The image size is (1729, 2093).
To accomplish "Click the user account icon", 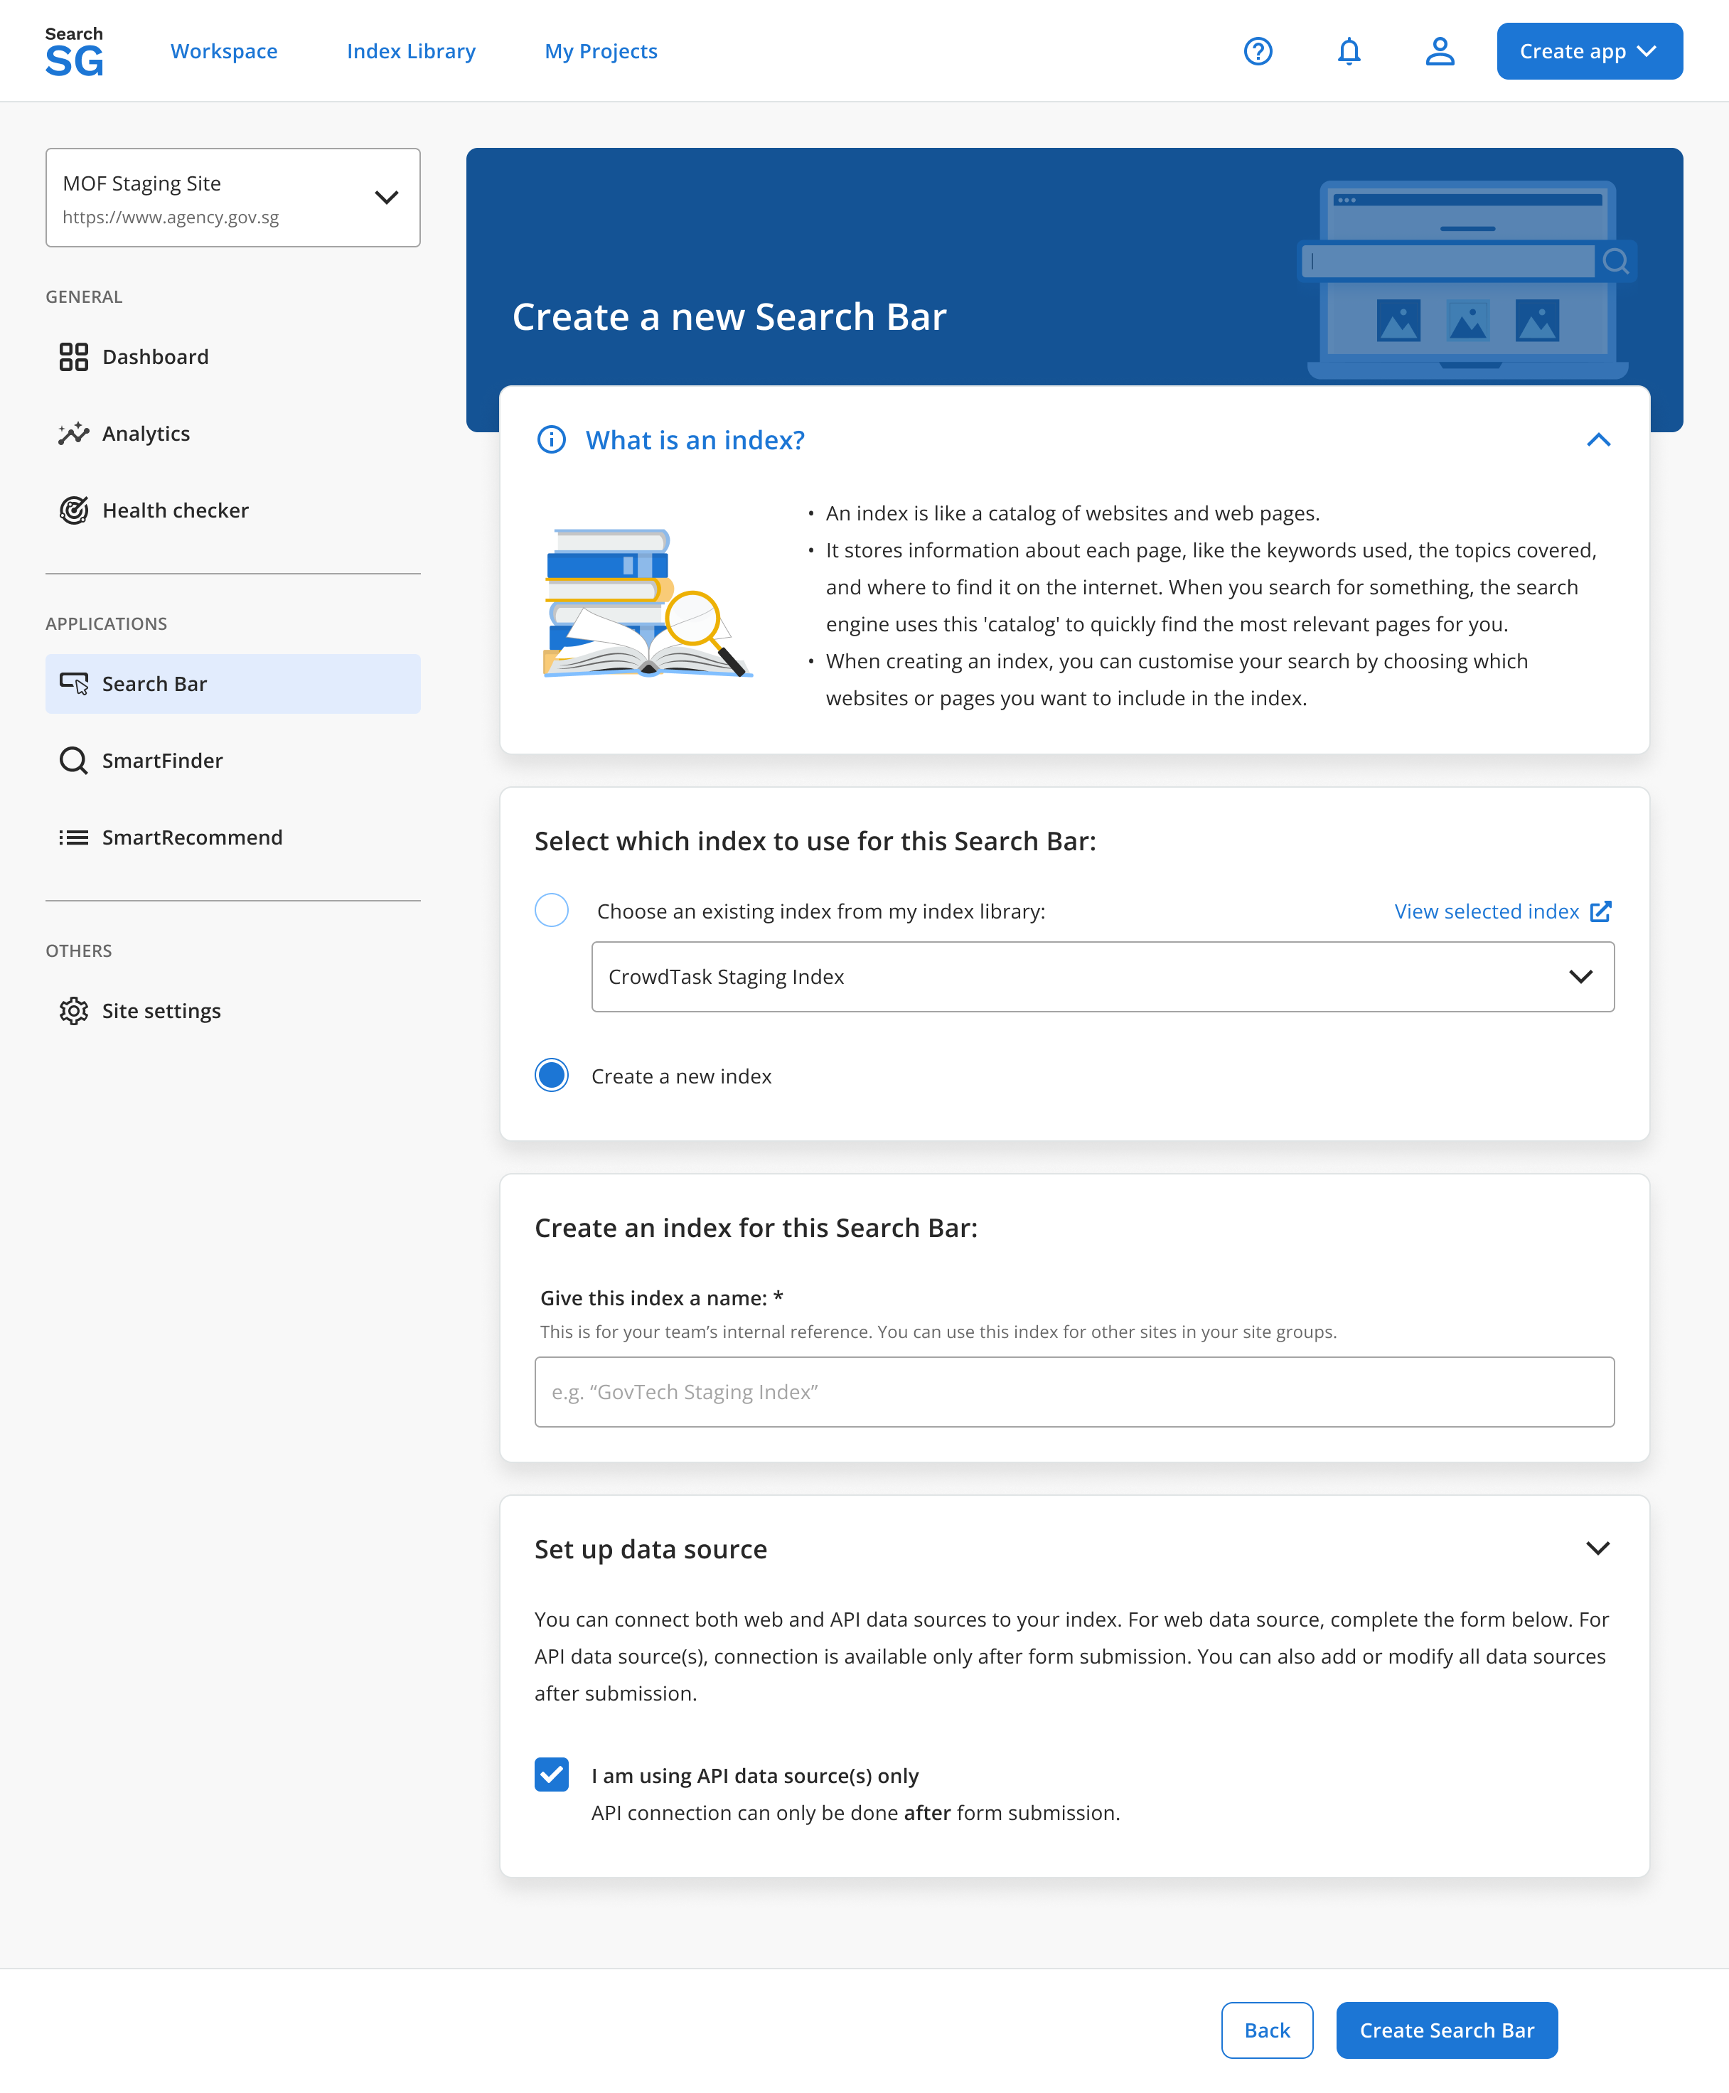I will point(1439,50).
